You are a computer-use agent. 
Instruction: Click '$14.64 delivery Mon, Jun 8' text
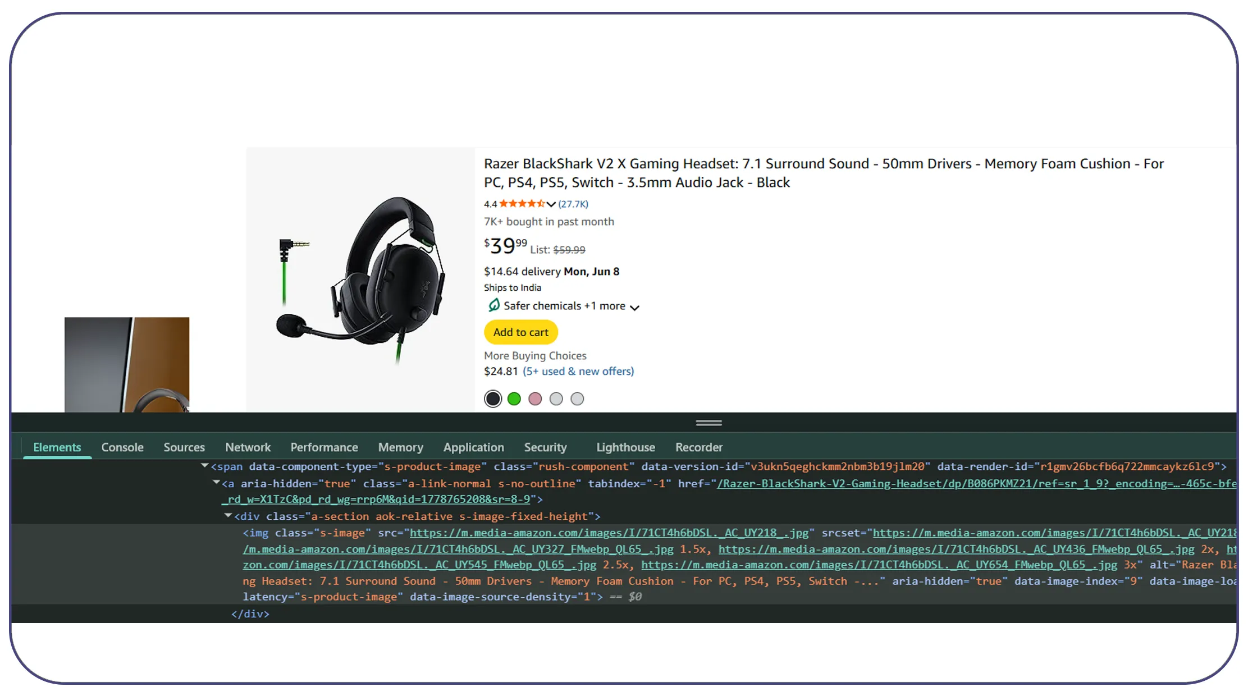[x=551, y=272]
